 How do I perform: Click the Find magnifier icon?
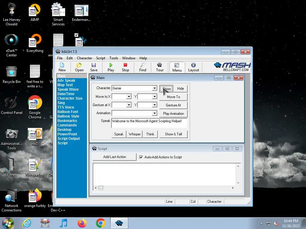pyautogui.click(x=143, y=67)
